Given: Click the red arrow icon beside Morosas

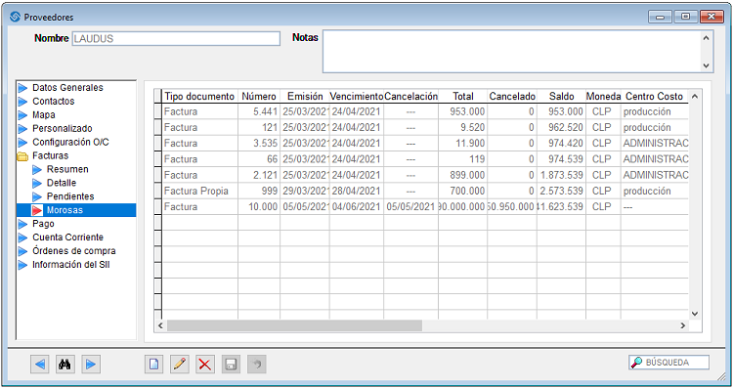Looking at the screenshot, I should 37,210.
